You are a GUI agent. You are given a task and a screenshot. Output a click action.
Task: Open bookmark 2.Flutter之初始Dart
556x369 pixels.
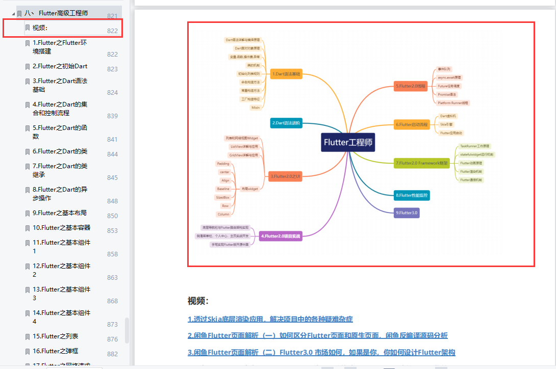[x=60, y=66]
